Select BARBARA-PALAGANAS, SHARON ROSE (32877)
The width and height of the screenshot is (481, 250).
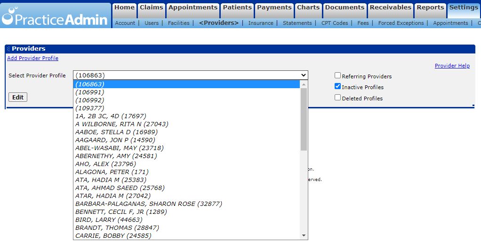click(x=186, y=204)
